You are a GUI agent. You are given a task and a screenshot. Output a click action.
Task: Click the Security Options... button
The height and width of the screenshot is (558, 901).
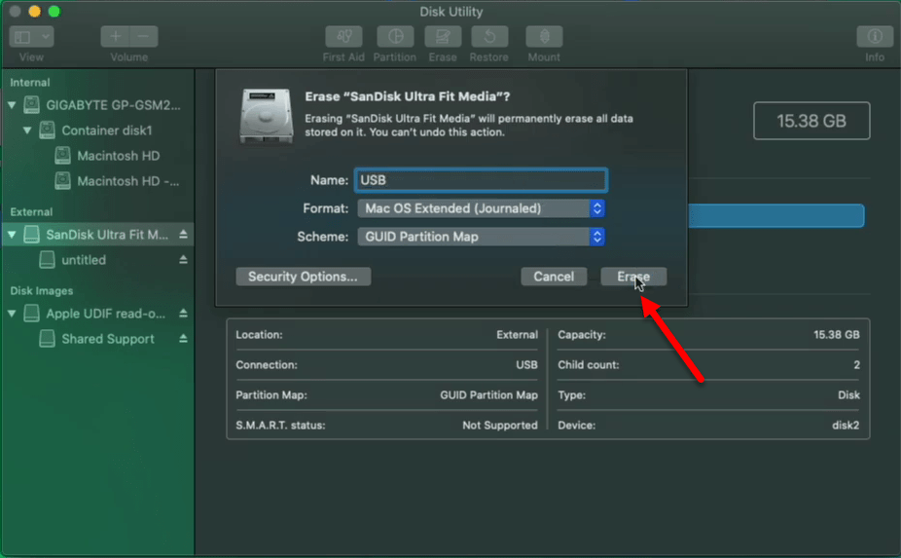[303, 277]
